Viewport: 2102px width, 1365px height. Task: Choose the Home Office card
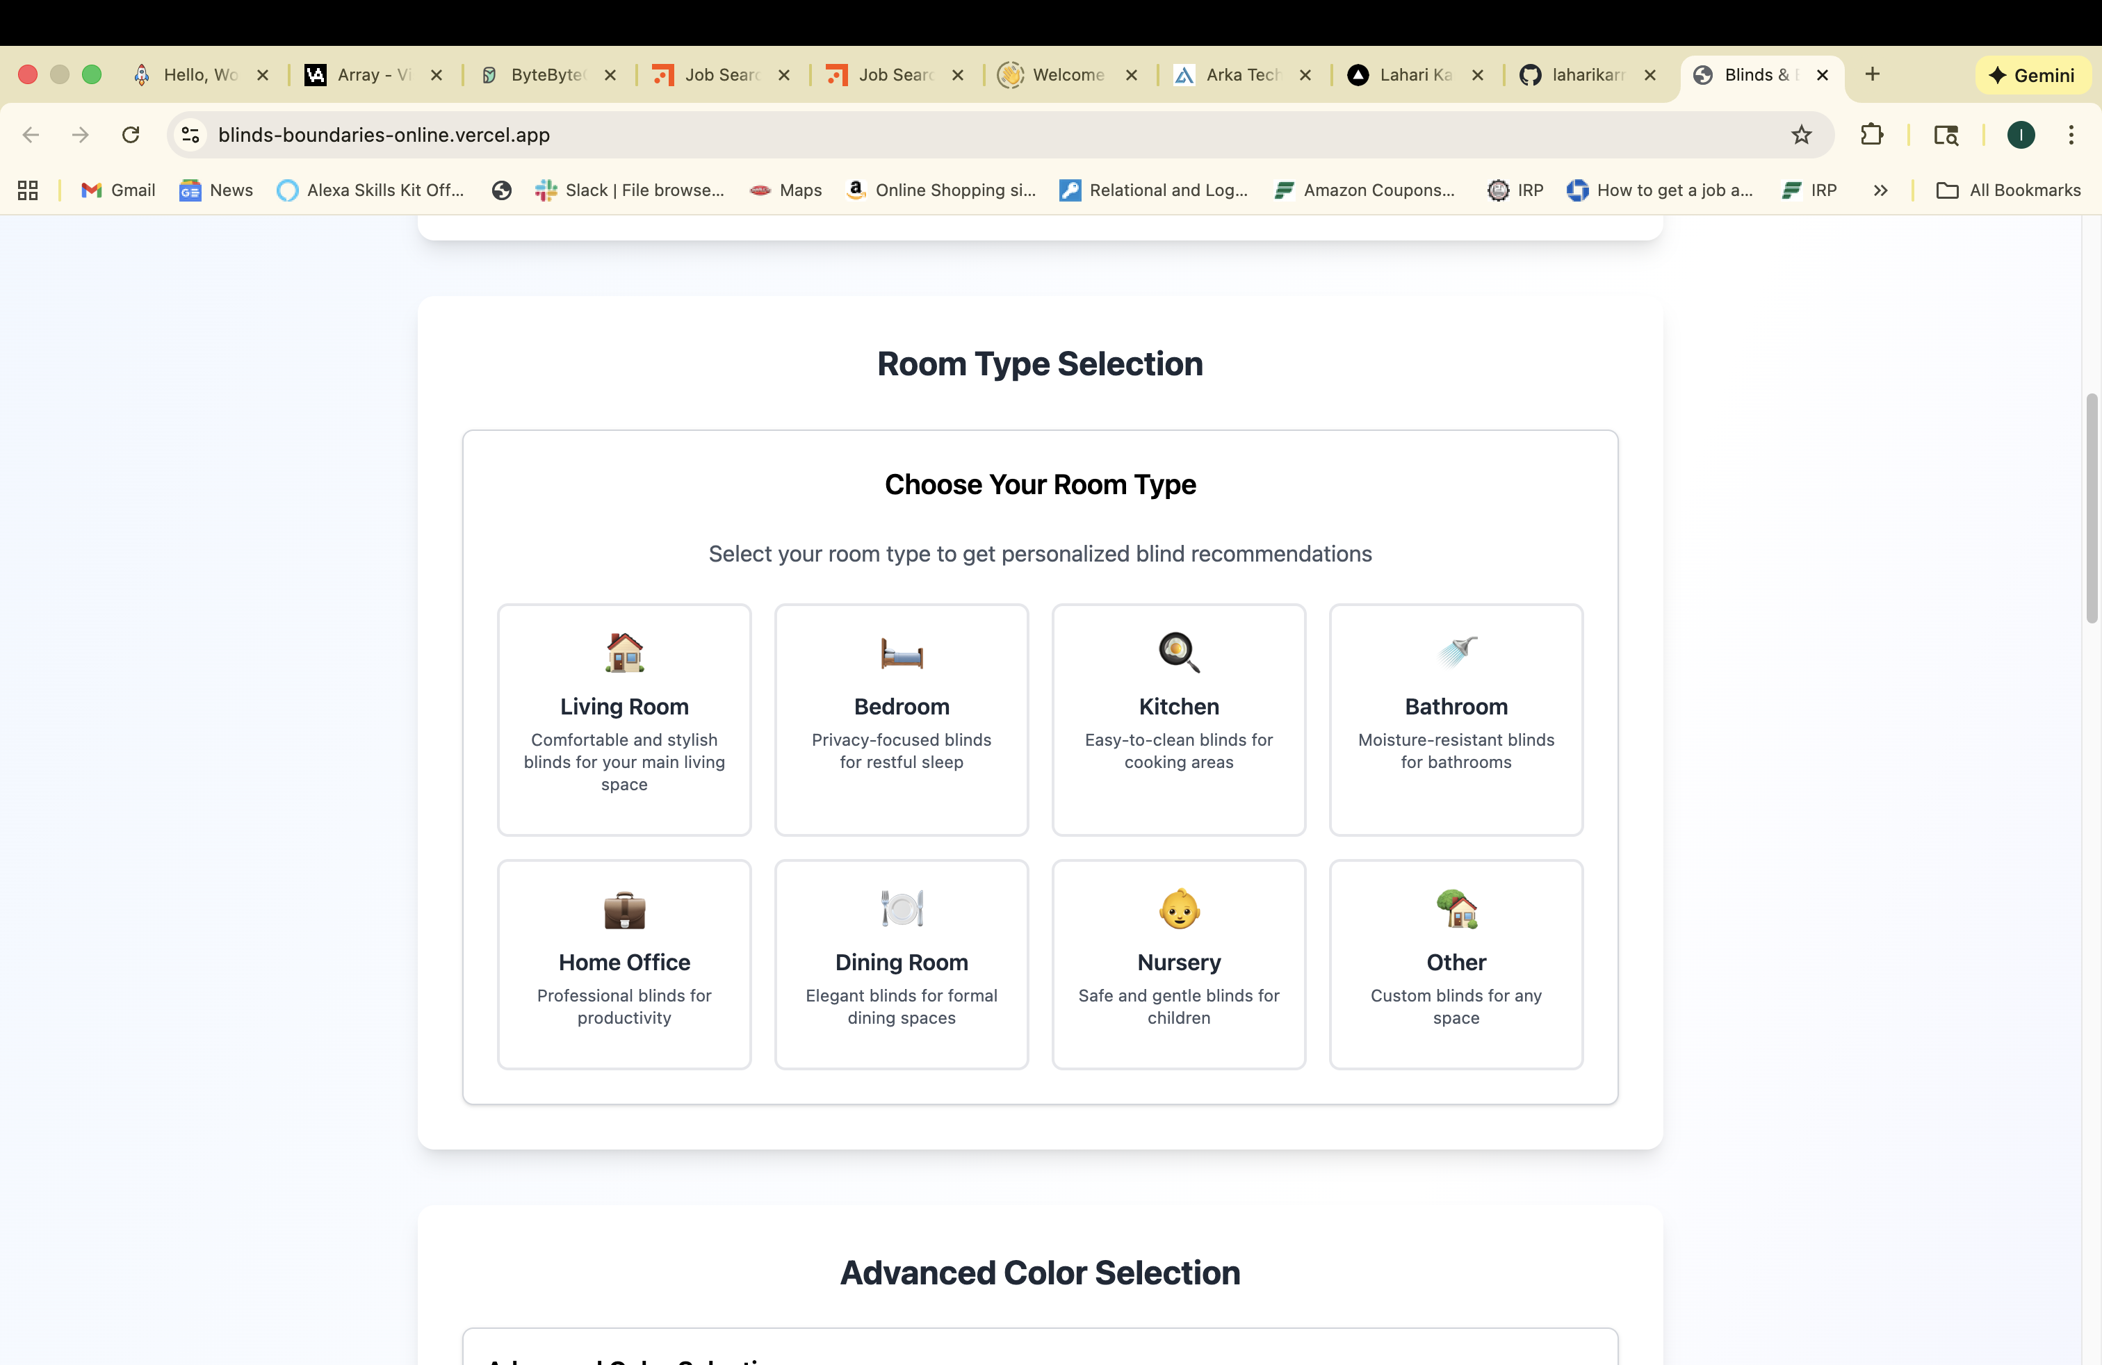pos(624,964)
